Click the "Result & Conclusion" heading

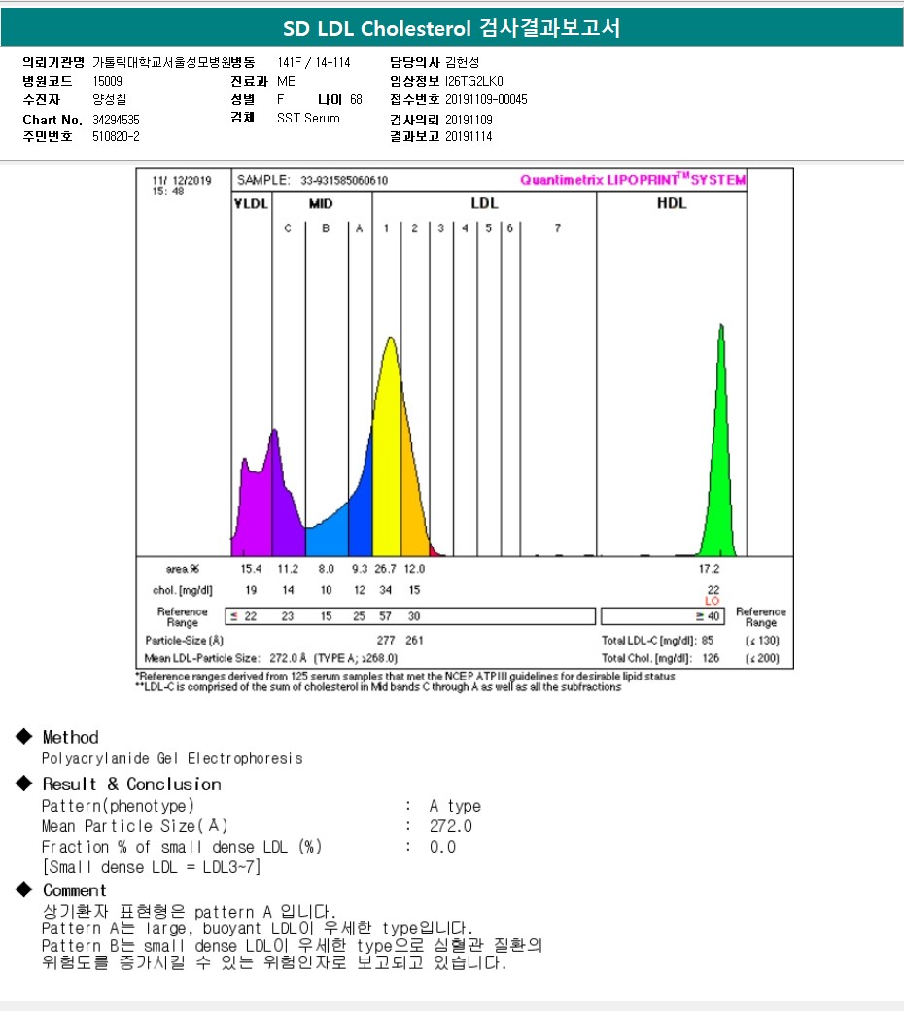click(131, 784)
